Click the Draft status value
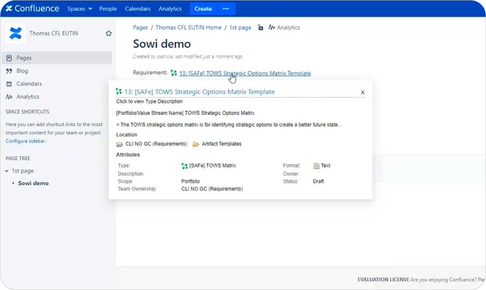Image resolution: width=486 pixels, height=290 pixels. click(x=318, y=181)
